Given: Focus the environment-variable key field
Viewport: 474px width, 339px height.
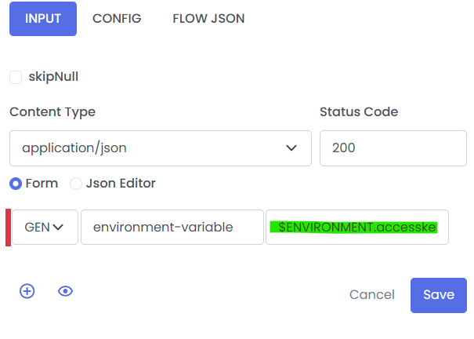Looking at the screenshot, I should click(172, 228).
